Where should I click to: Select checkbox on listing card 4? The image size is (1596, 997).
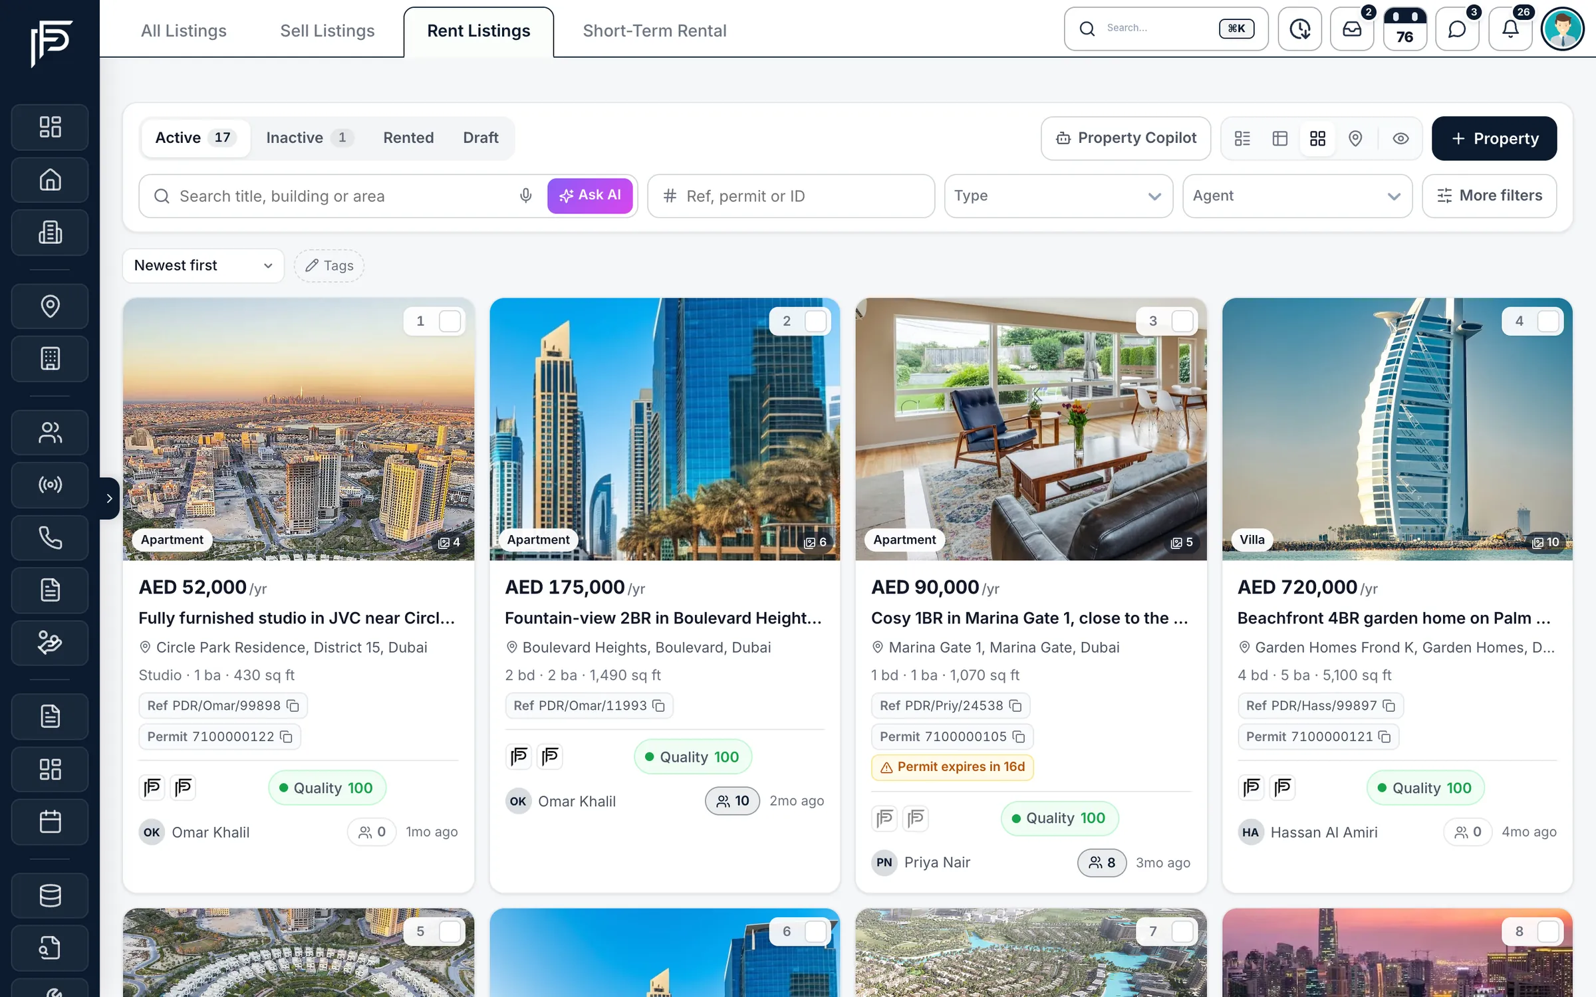click(x=1549, y=321)
